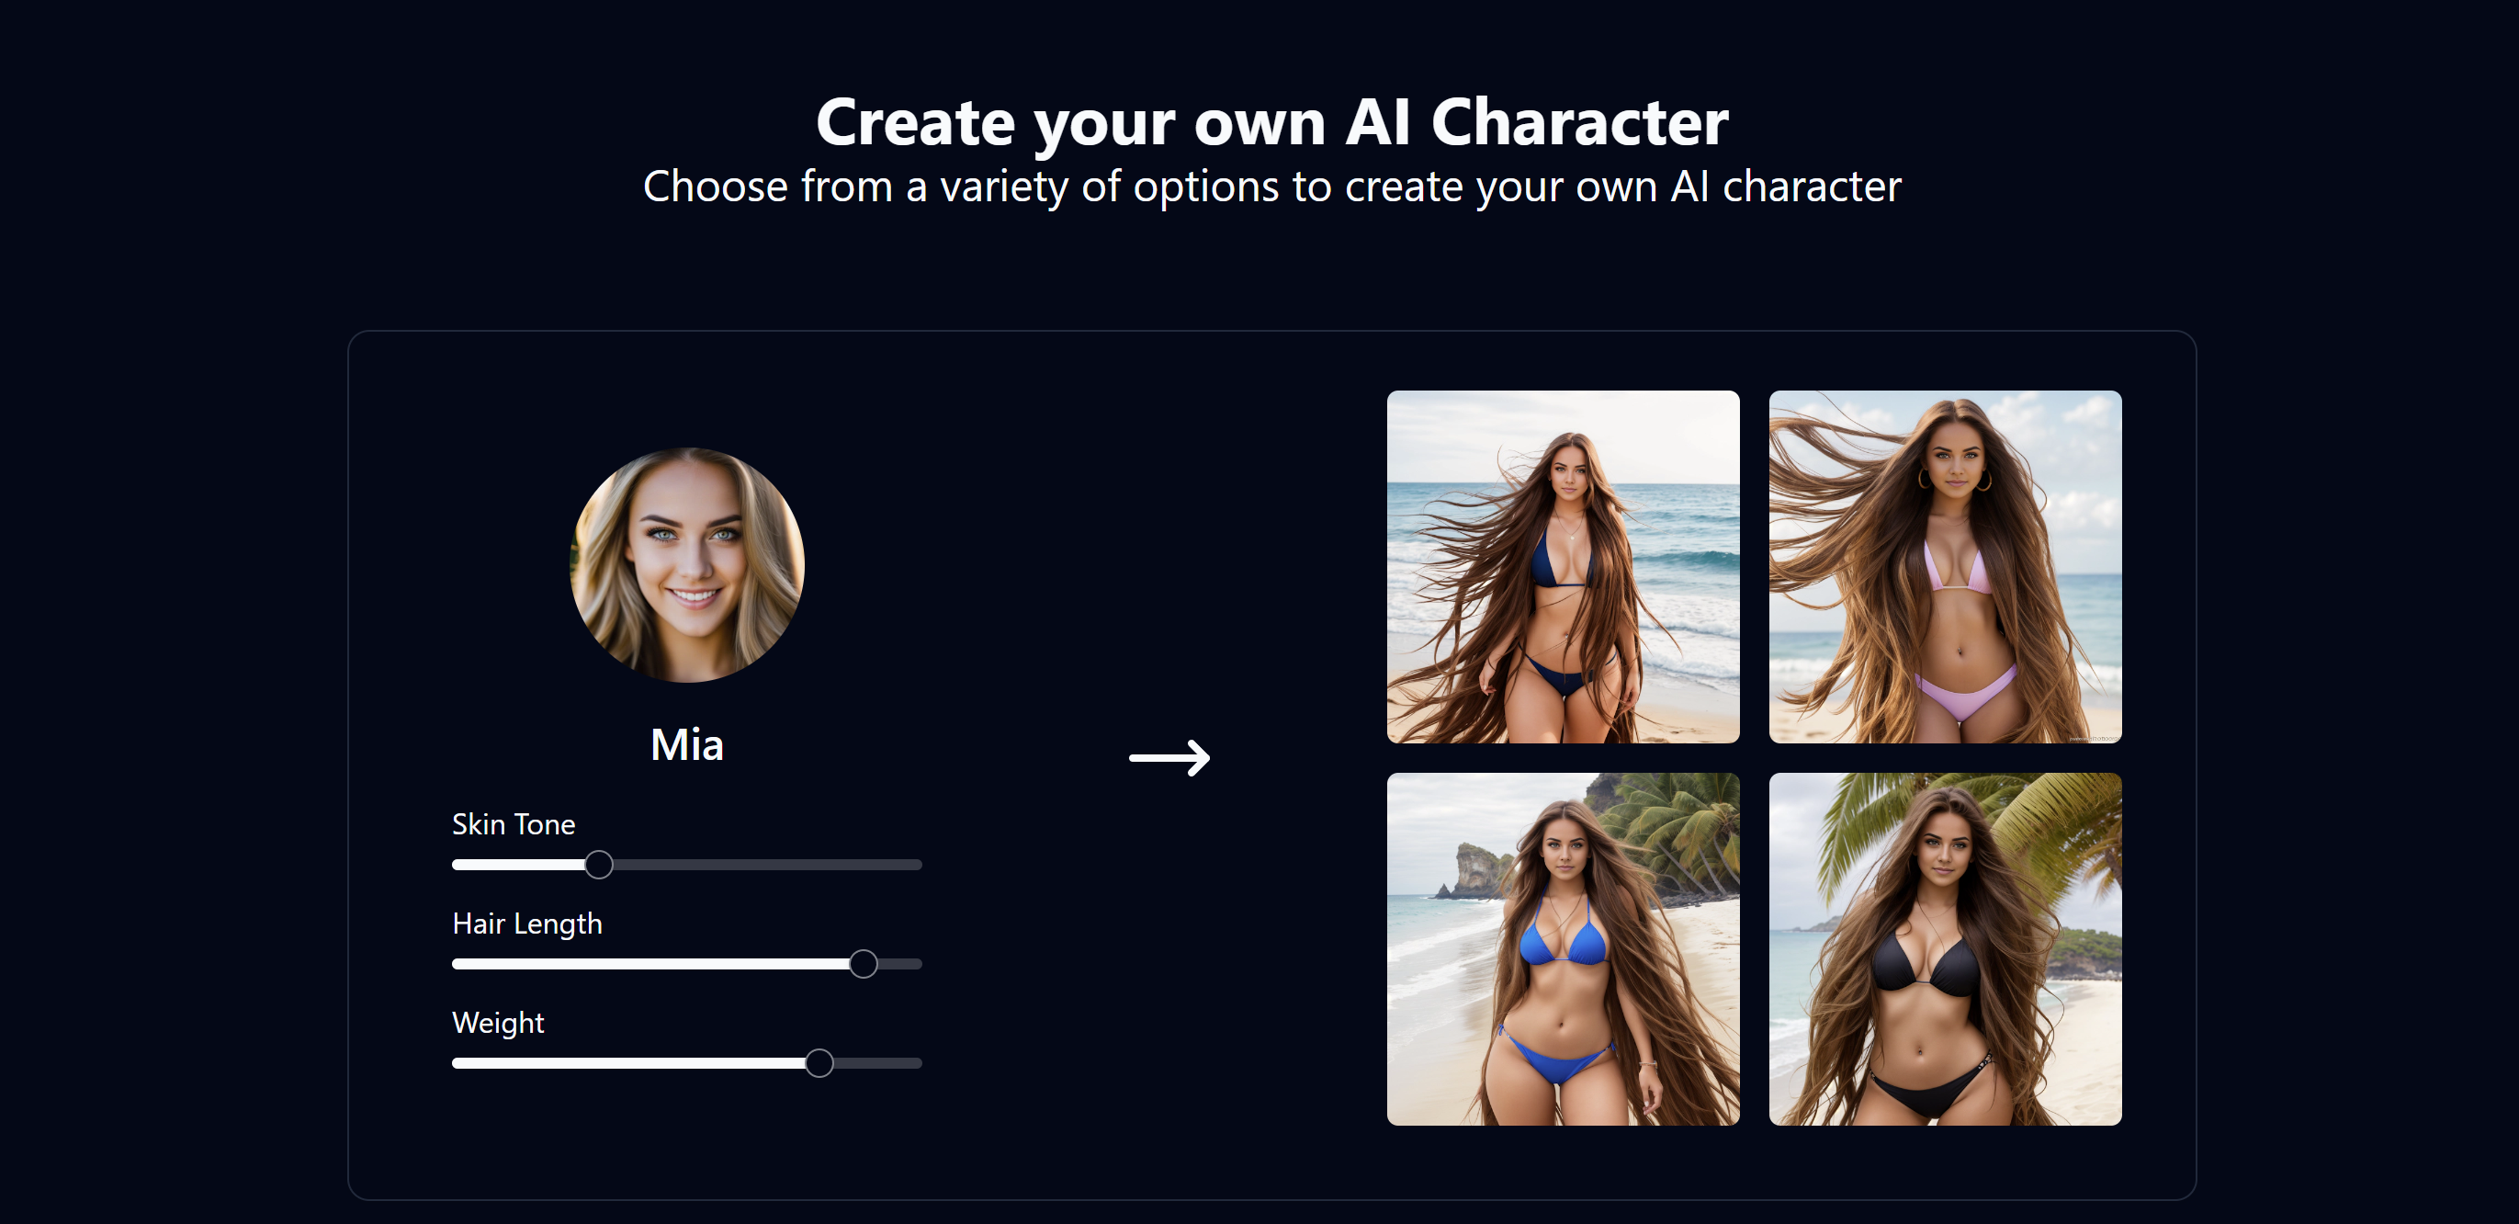
Task: Click the Weight label
Action: 498,1023
